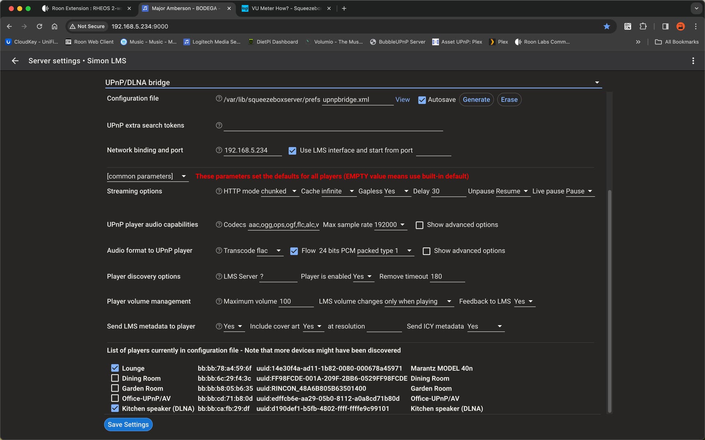Open the PCM packed type 1 dropdown
The height and width of the screenshot is (440, 705).
click(386, 250)
